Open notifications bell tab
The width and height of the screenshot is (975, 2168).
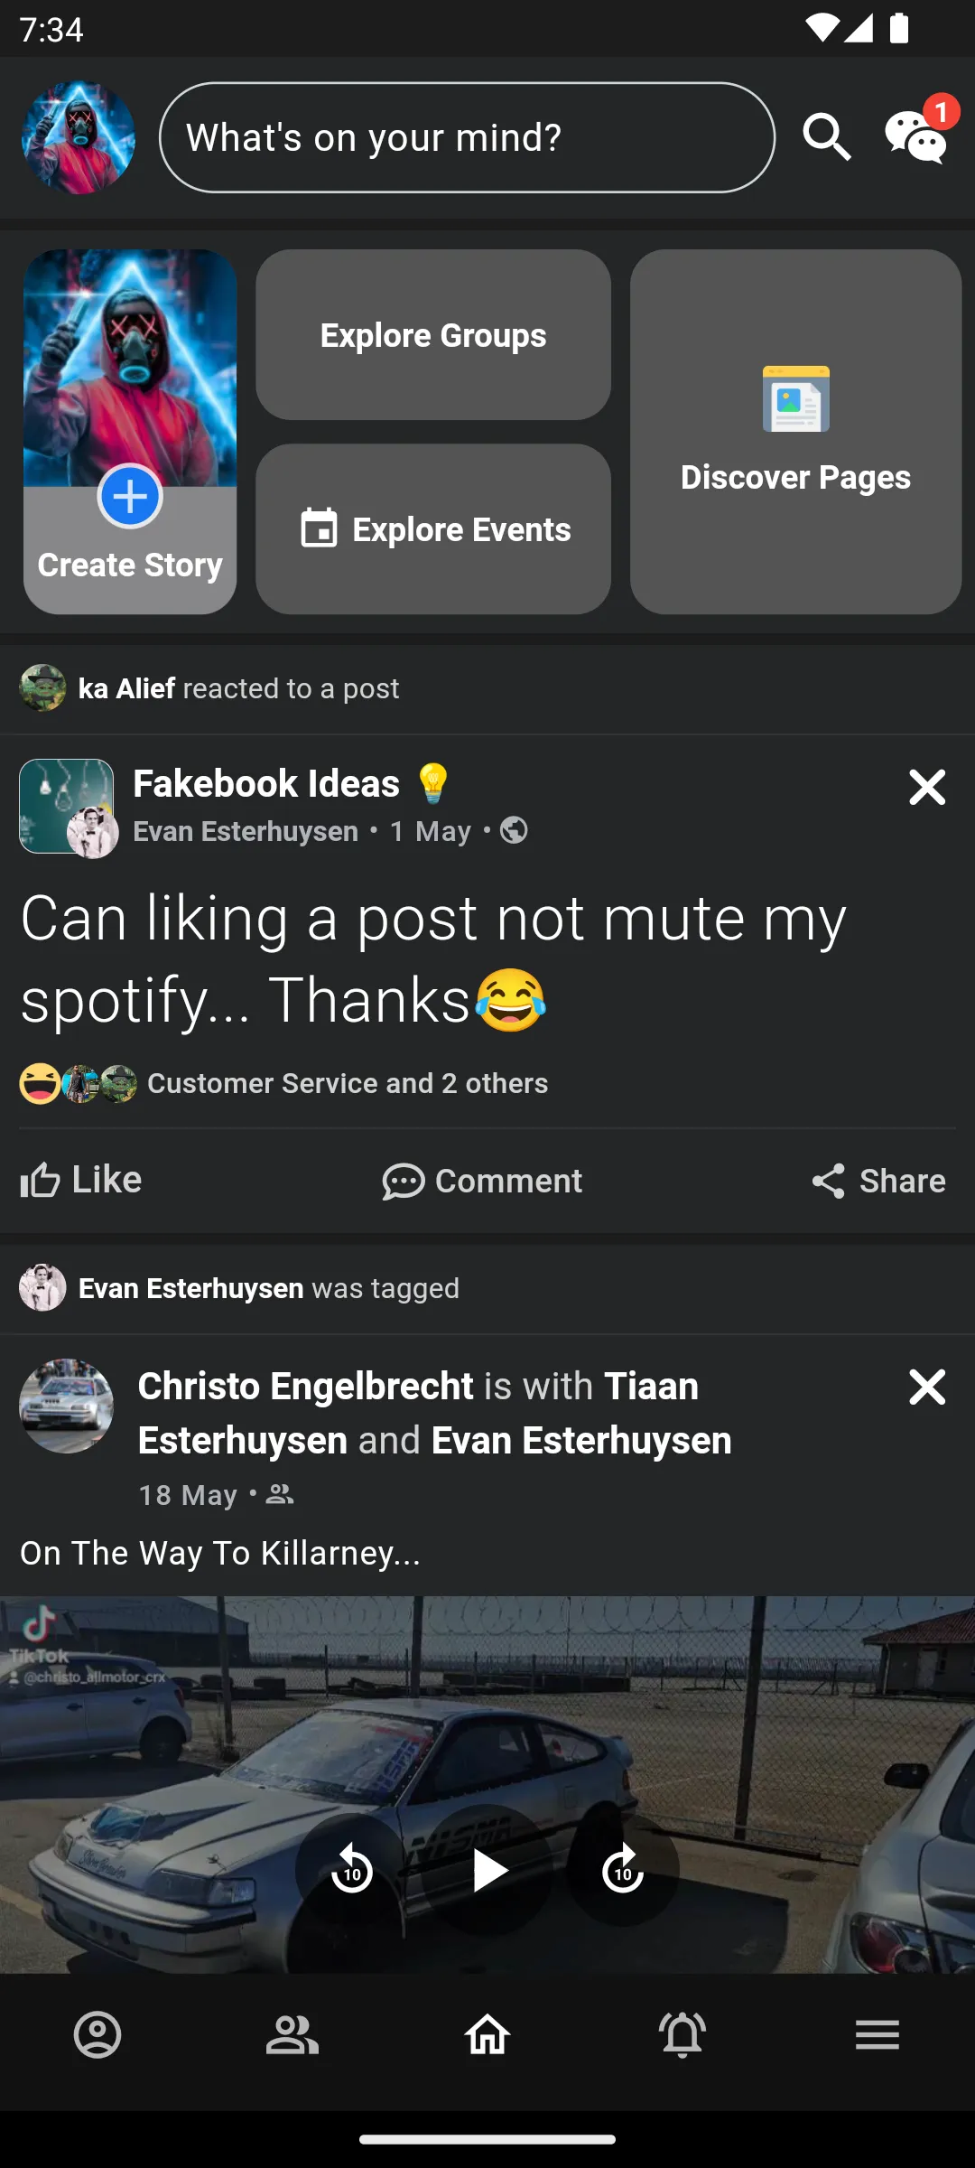(682, 2035)
